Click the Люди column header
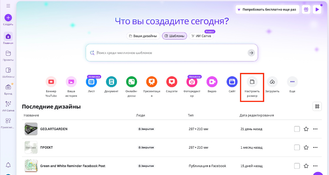This screenshot has width=329, height=175. (140, 115)
